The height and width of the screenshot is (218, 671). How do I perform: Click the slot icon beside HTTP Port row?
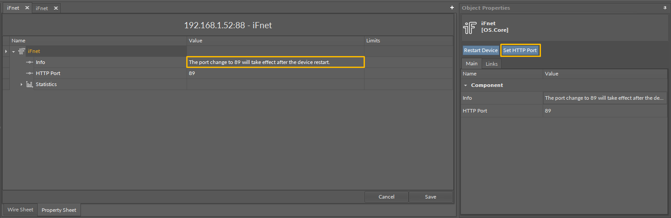point(30,73)
